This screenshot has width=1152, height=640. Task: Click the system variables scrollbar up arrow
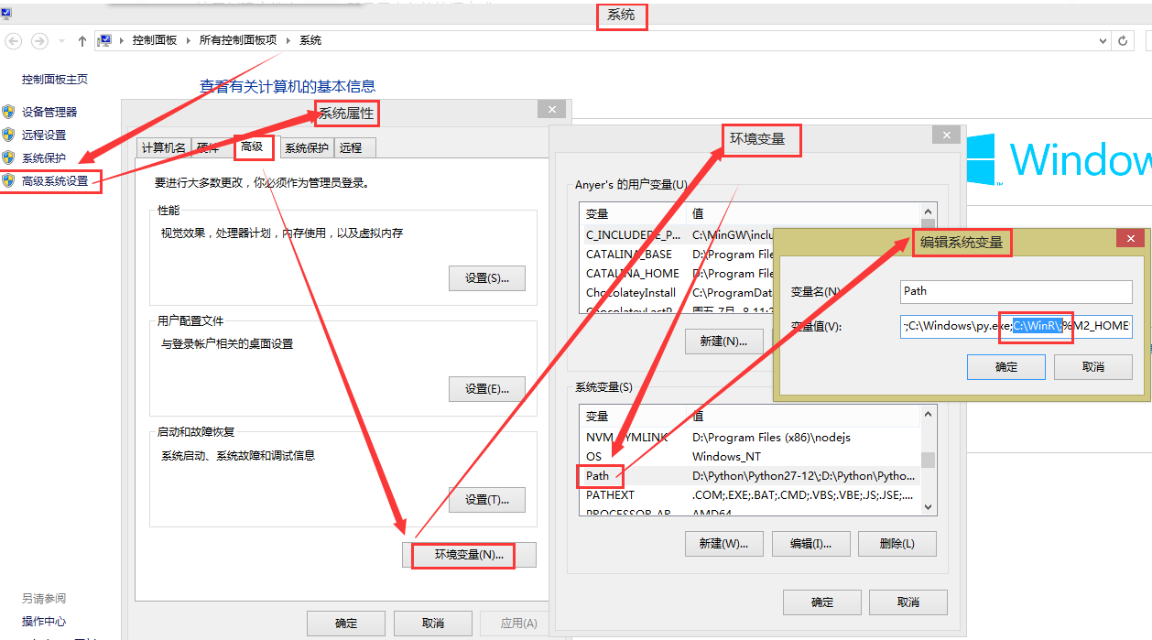[929, 415]
